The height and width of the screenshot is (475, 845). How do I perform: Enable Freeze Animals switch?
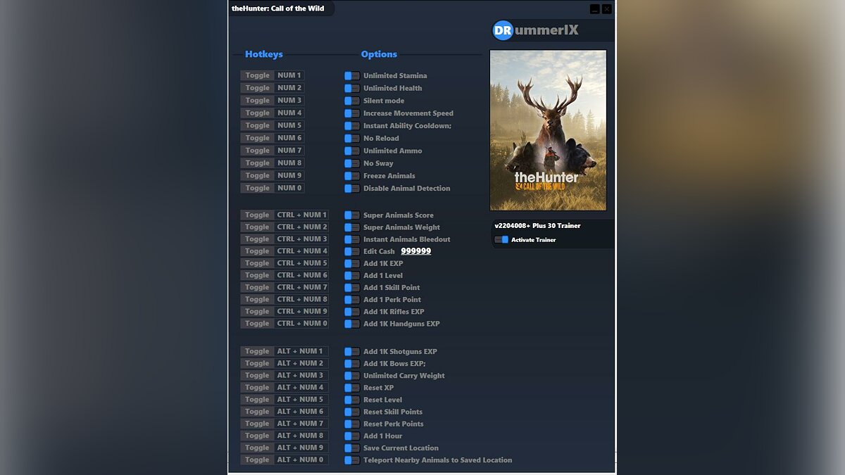click(351, 176)
